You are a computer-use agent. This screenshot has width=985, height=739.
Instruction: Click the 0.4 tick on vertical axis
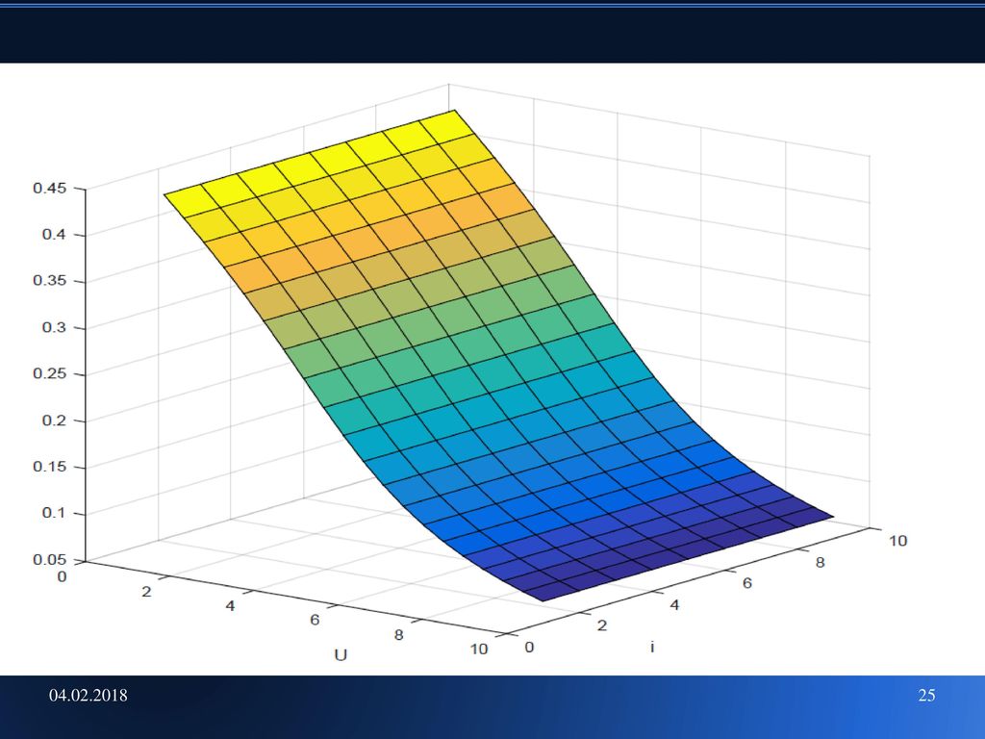(x=54, y=235)
